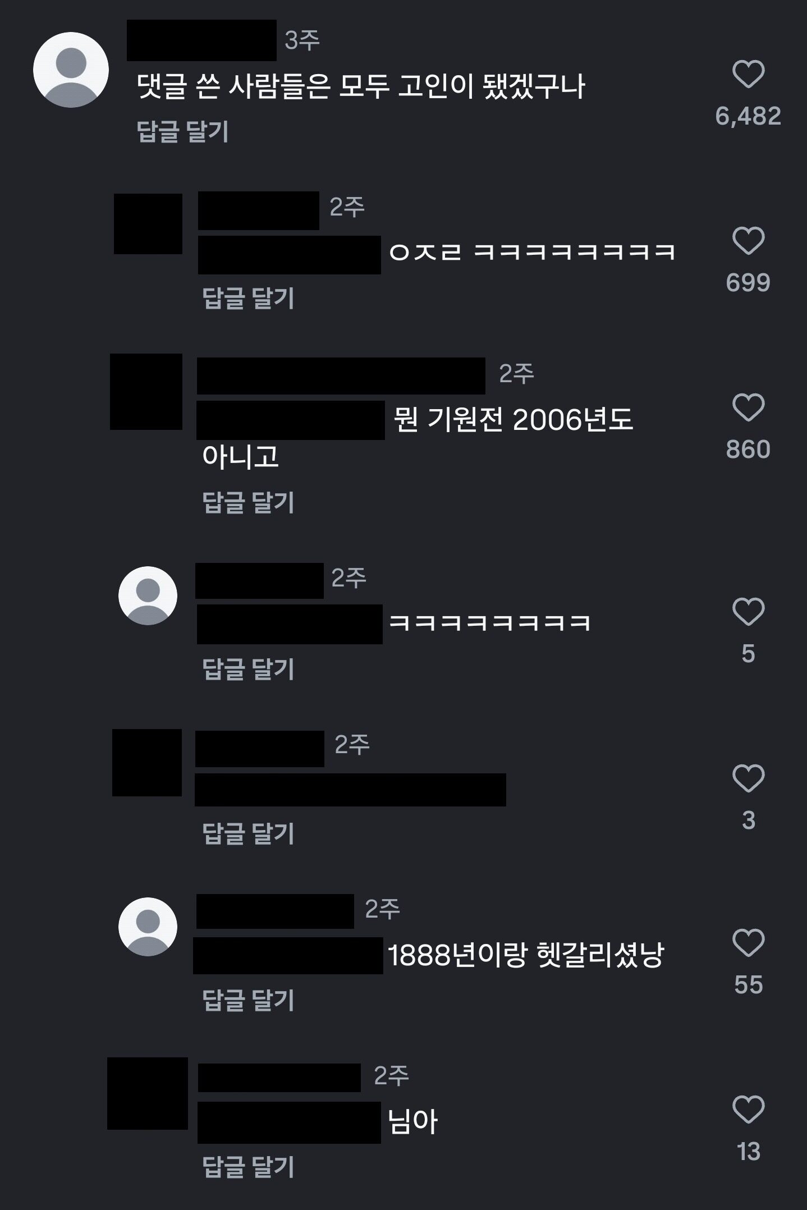This screenshot has height=1210, width=807.
Task: Open the avatar beside the 1888년 reply
Action: (148, 927)
